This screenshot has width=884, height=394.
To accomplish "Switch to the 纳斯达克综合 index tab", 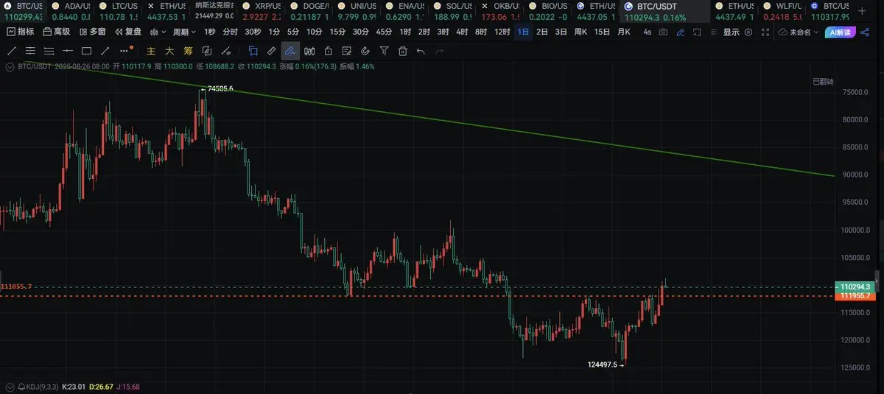I will tap(214, 10).
